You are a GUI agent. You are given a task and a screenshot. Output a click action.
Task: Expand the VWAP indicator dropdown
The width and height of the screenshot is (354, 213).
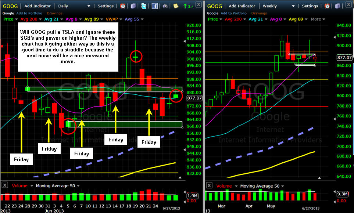tap(121, 19)
